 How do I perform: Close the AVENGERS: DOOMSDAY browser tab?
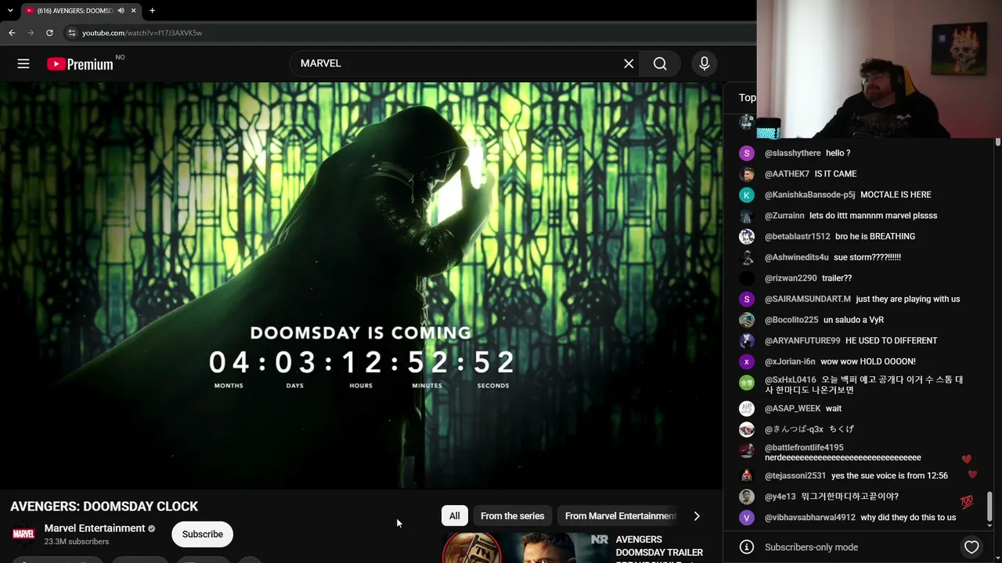(x=133, y=11)
